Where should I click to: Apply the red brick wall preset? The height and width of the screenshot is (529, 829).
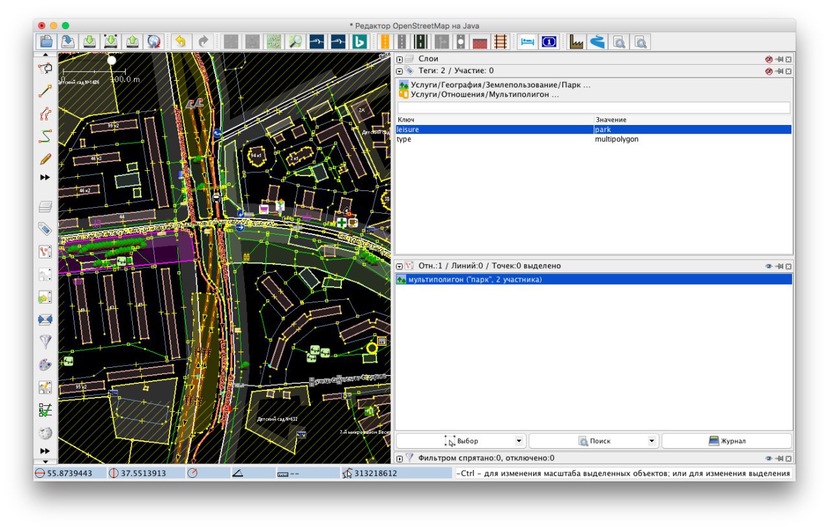[x=480, y=41]
